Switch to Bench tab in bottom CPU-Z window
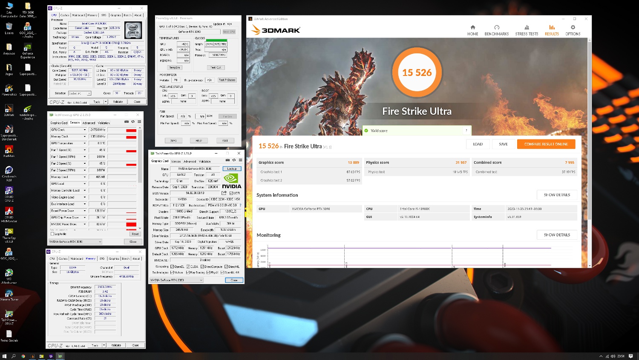639x360 pixels. [126, 258]
